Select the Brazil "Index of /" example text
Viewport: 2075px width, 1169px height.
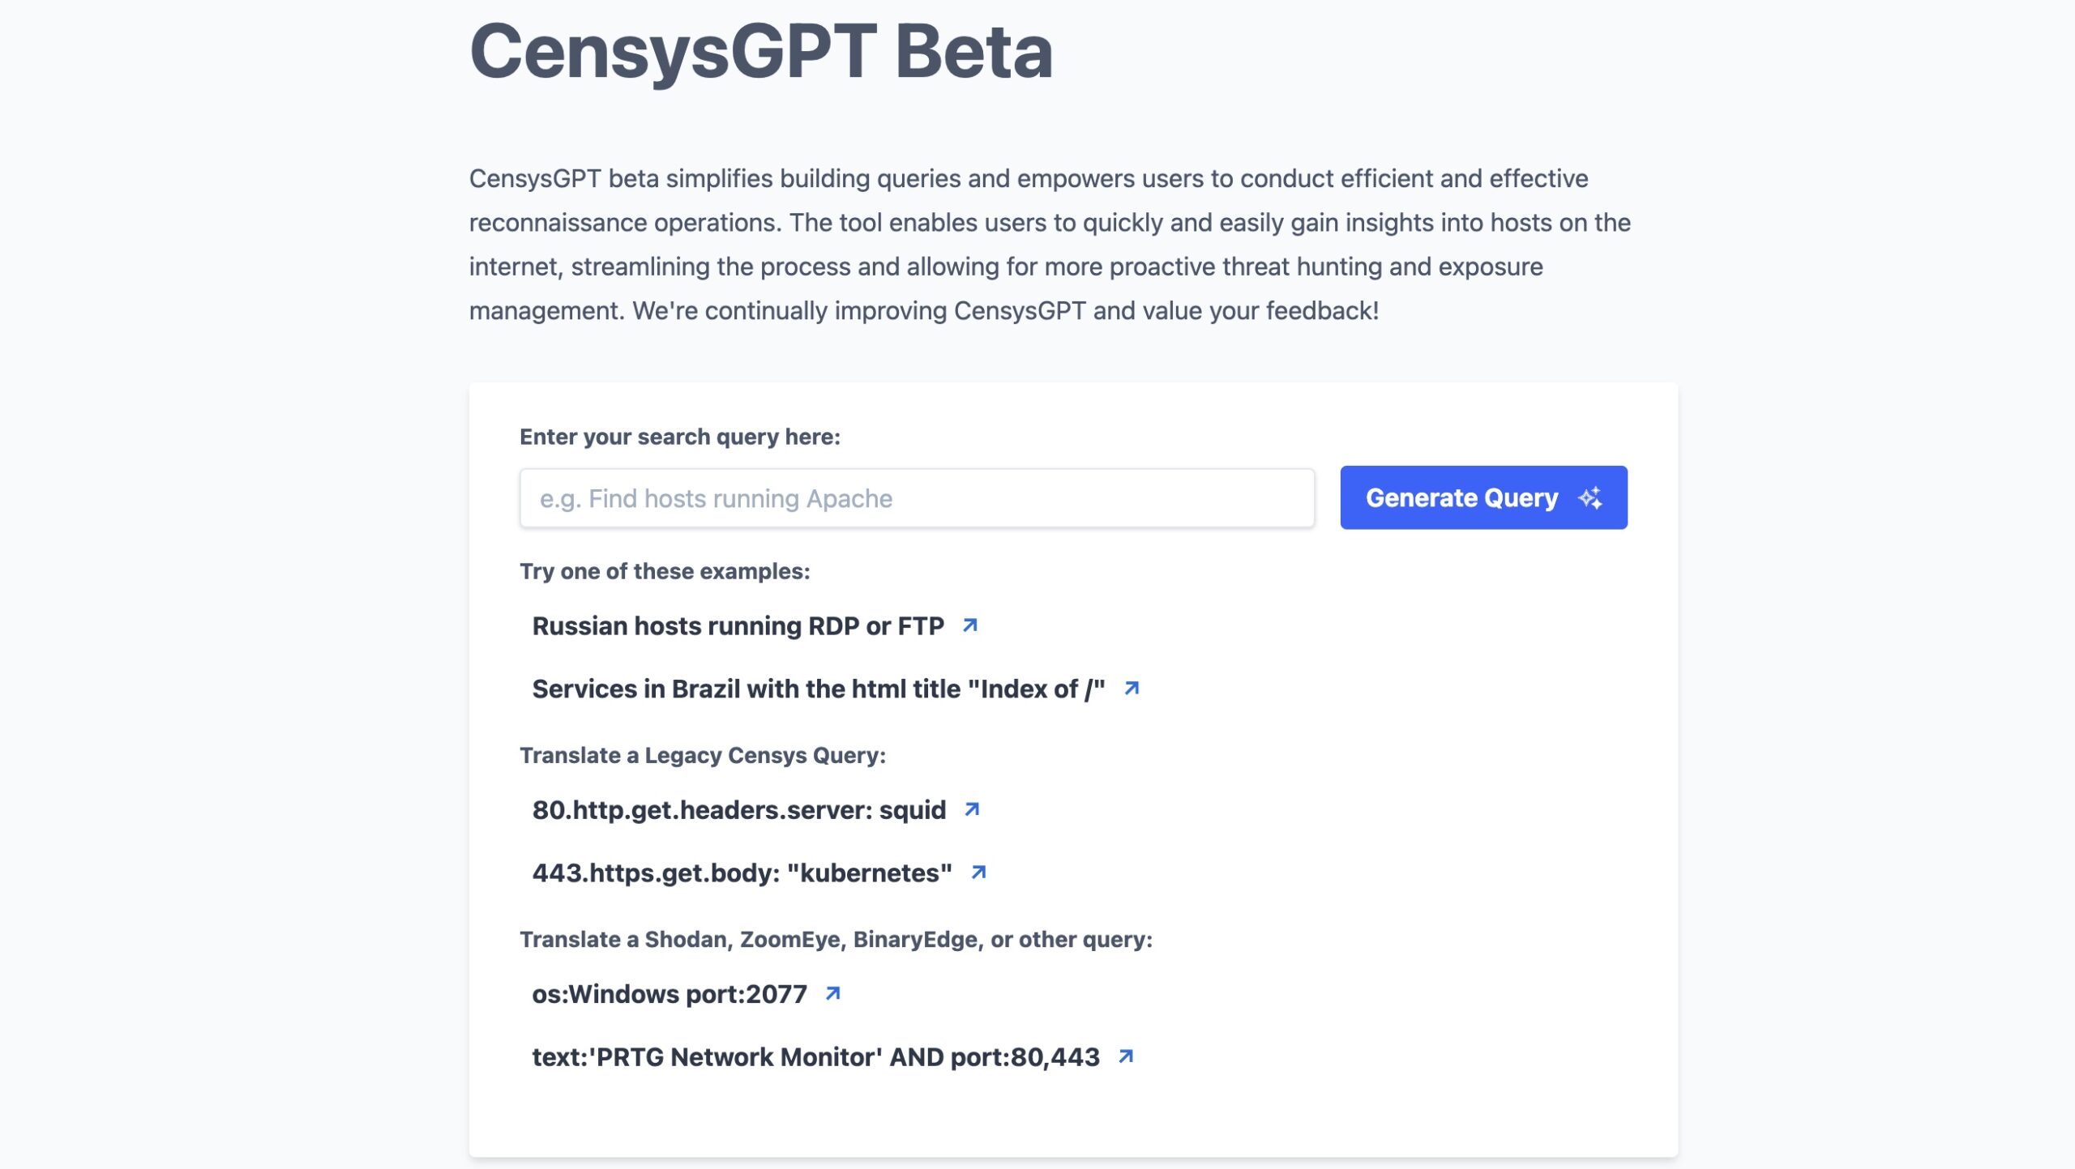[x=818, y=689]
